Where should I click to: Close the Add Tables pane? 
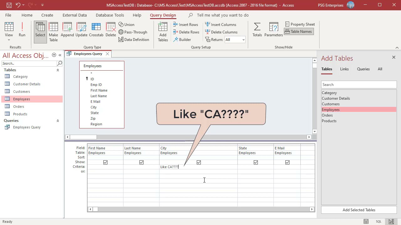pyautogui.click(x=394, y=57)
